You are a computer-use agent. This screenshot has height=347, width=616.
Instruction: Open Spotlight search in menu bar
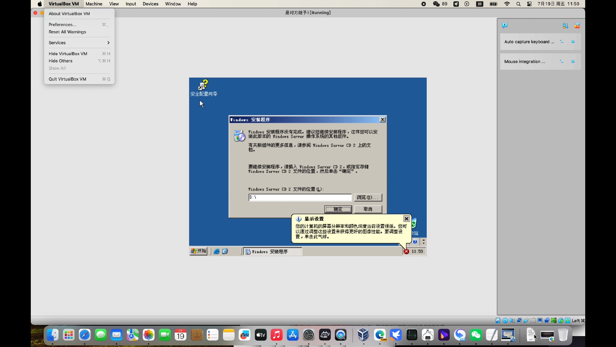click(x=518, y=4)
